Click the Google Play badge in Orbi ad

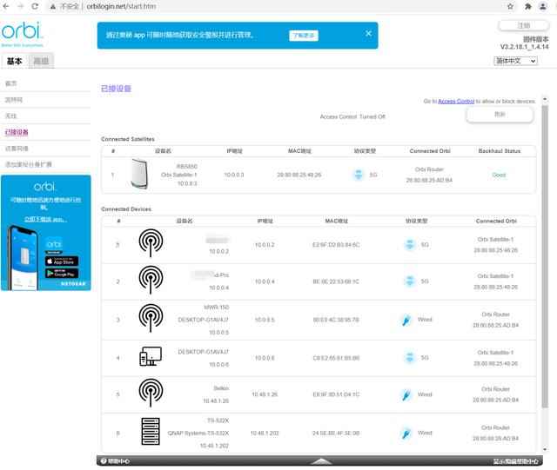(x=62, y=273)
